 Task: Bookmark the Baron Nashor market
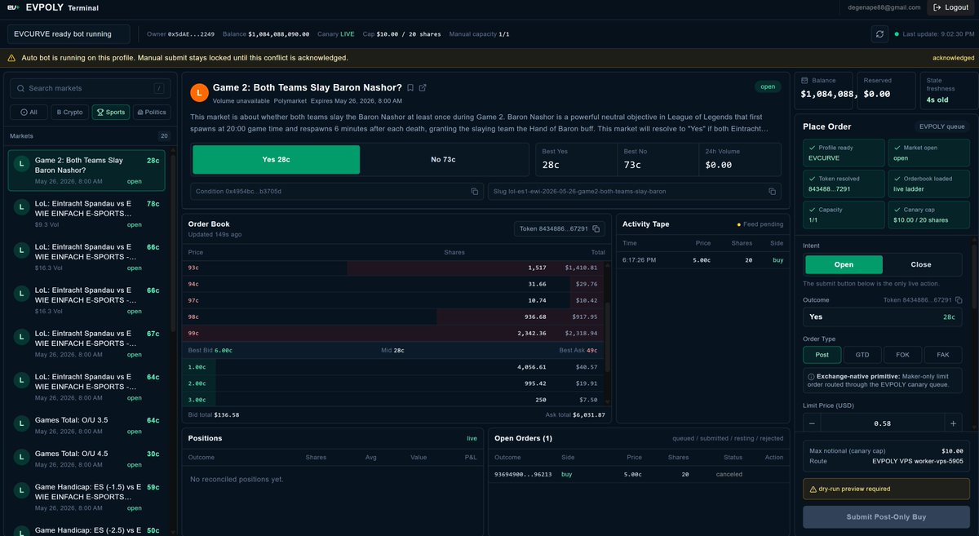pyautogui.click(x=410, y=87)
